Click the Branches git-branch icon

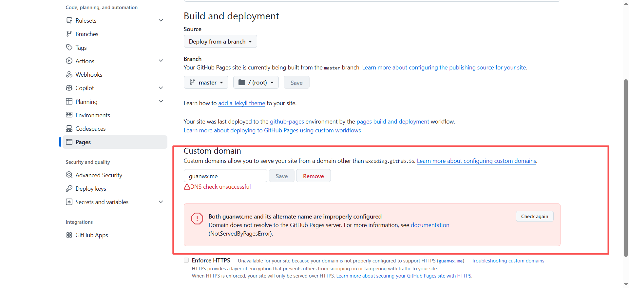click(69, 34)
